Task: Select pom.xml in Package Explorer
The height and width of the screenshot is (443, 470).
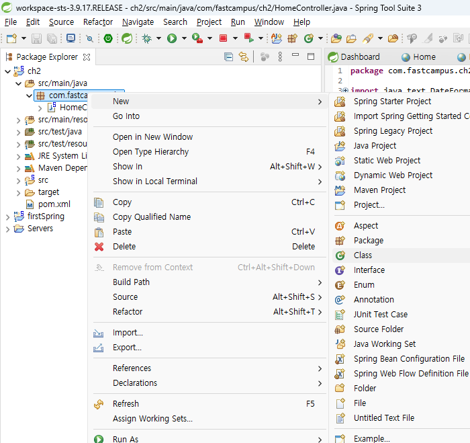Action: [x=54, y=204]
